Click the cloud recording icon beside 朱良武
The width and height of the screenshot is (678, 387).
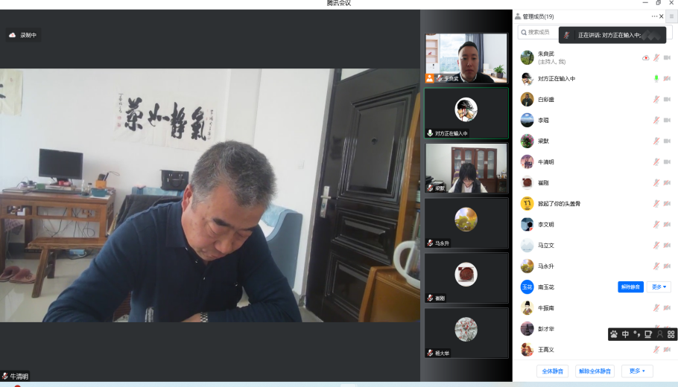click(645, 57)
